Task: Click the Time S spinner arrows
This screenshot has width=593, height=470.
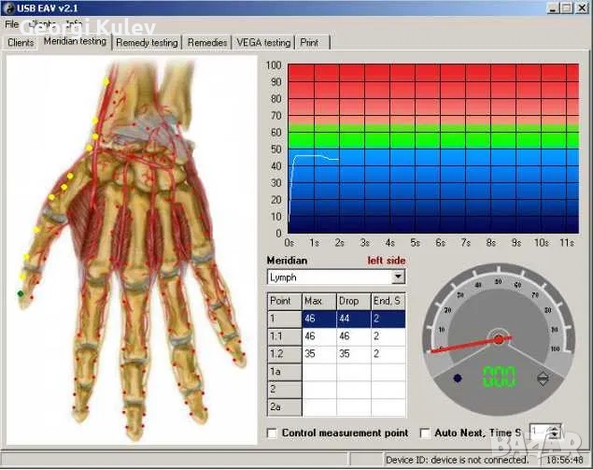Action: coord(554,433)
